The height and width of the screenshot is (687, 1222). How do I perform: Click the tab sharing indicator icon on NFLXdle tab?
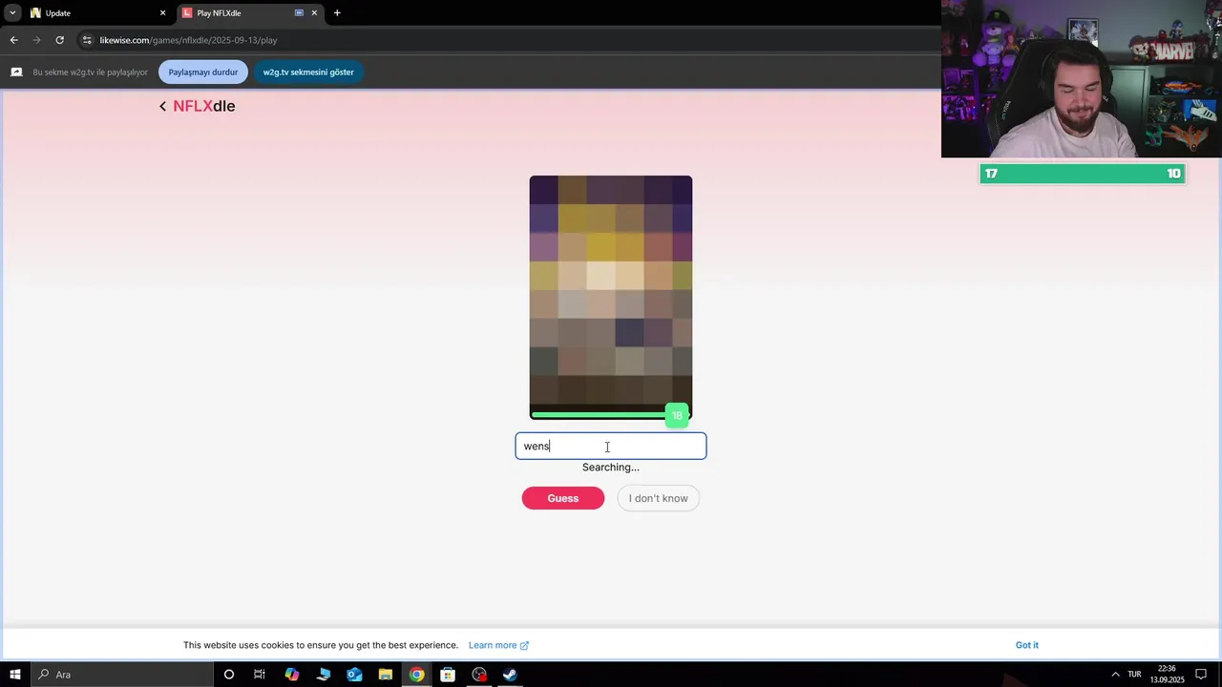(x=299, y=13)
